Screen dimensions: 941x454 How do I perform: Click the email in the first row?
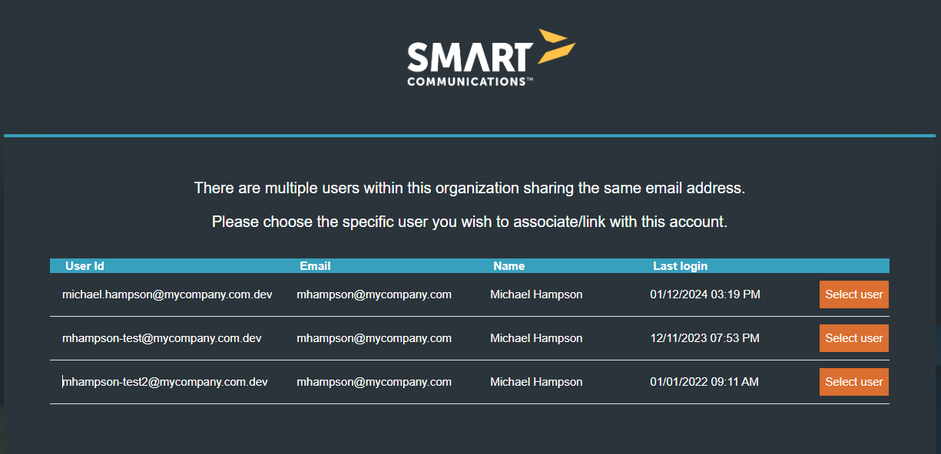[373, 294]
